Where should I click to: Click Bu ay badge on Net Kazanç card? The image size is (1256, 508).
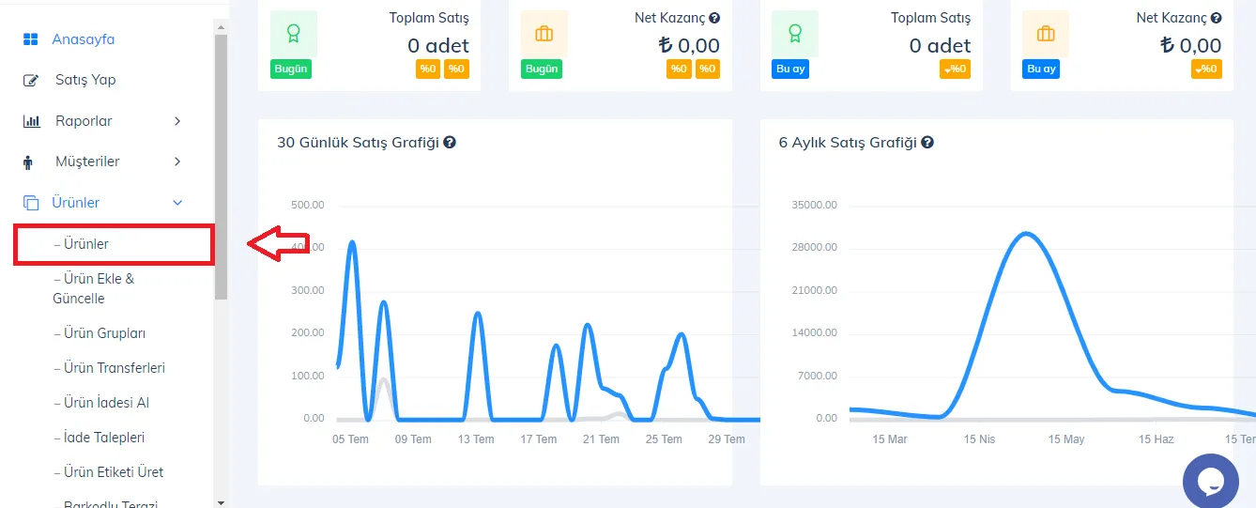click(x=1042, y=69)
